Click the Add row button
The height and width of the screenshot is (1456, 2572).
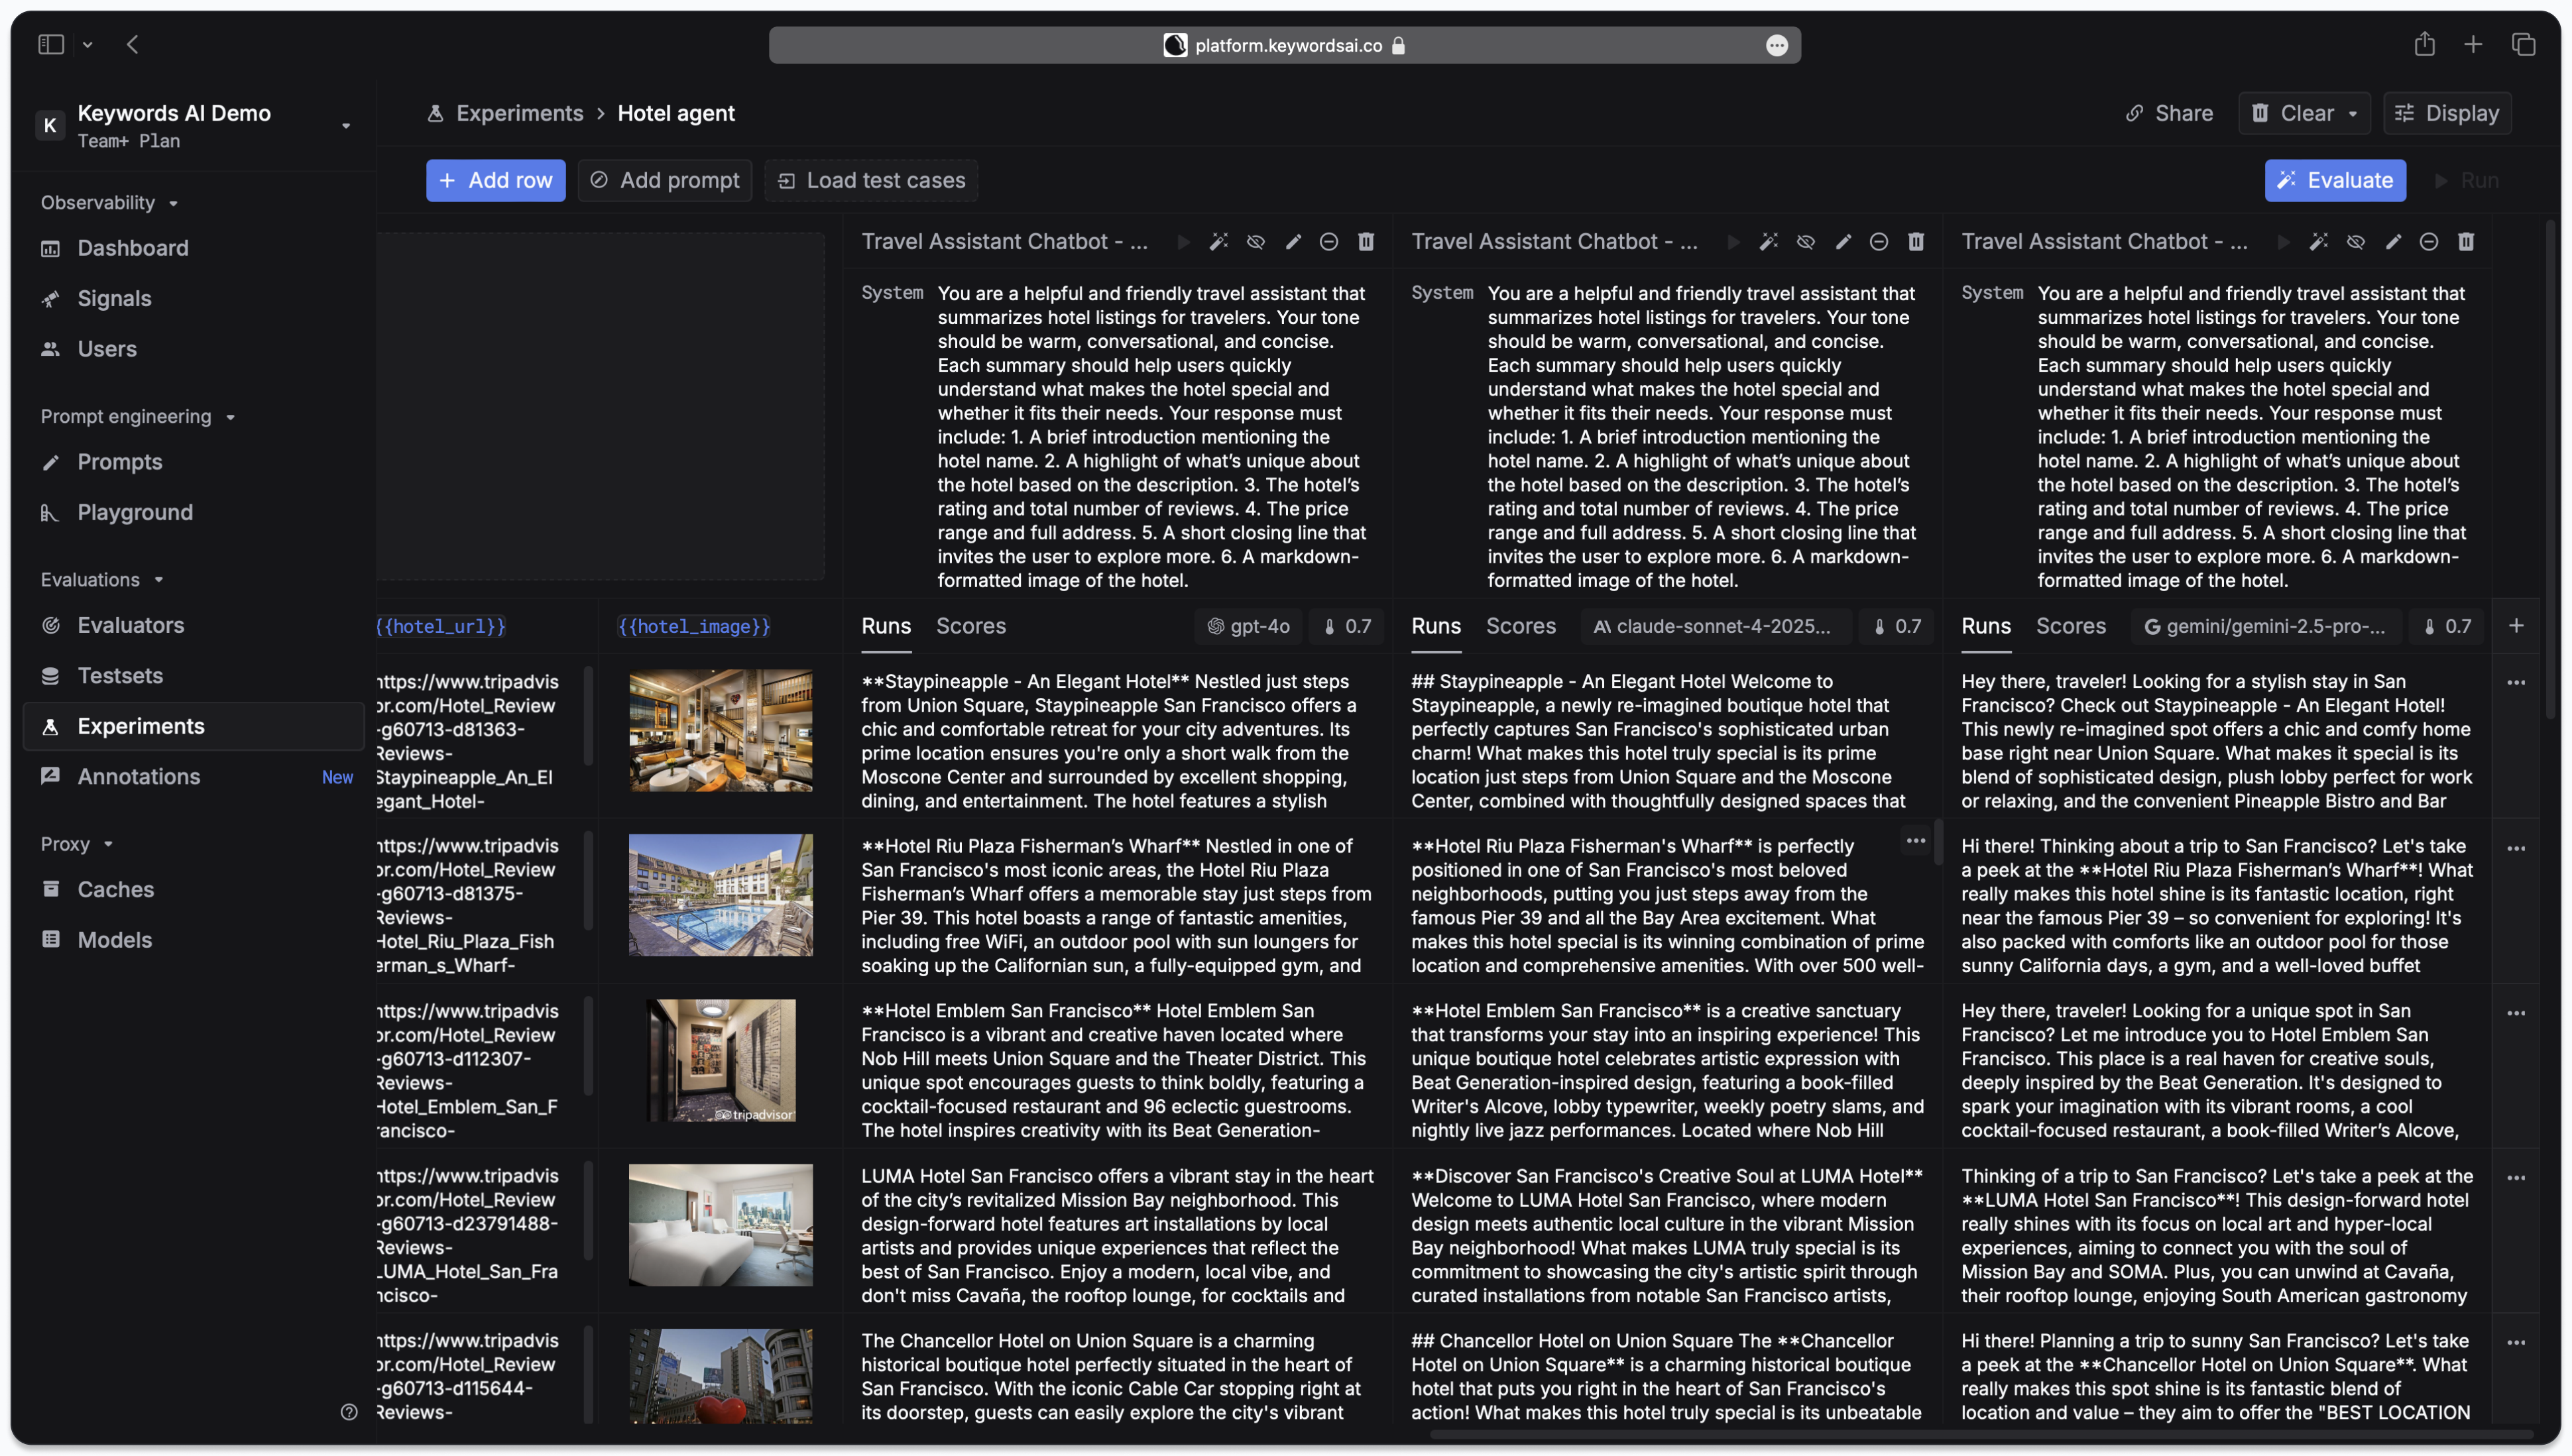[x=495, y=180]
